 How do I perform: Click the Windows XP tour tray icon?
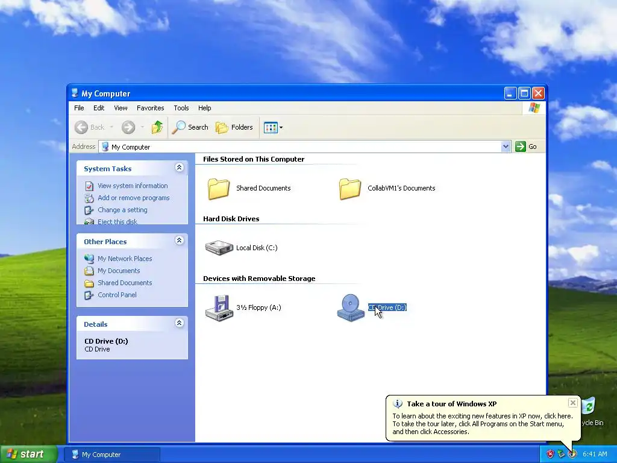(x=572, y=455)
